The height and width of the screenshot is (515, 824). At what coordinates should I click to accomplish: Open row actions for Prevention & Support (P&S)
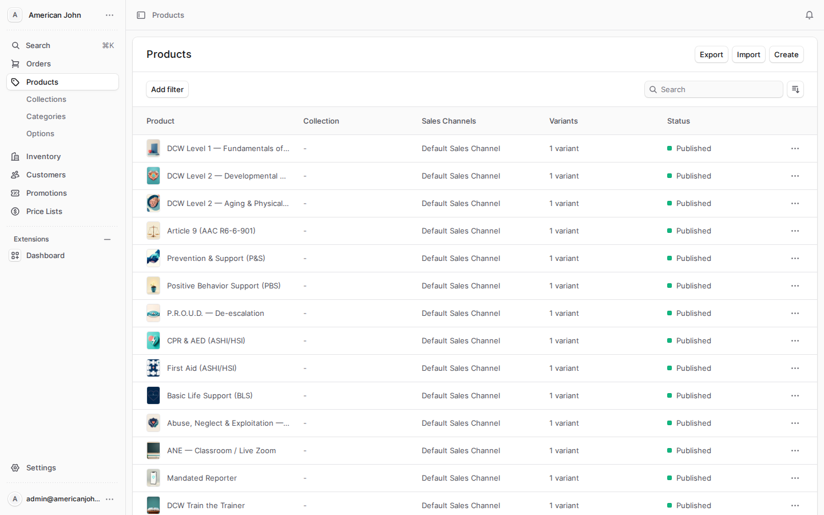pos(795,259)
